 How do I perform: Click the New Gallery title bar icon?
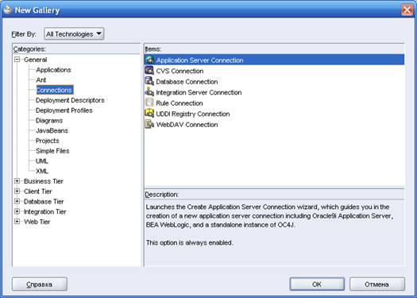(x=7, y=10)
